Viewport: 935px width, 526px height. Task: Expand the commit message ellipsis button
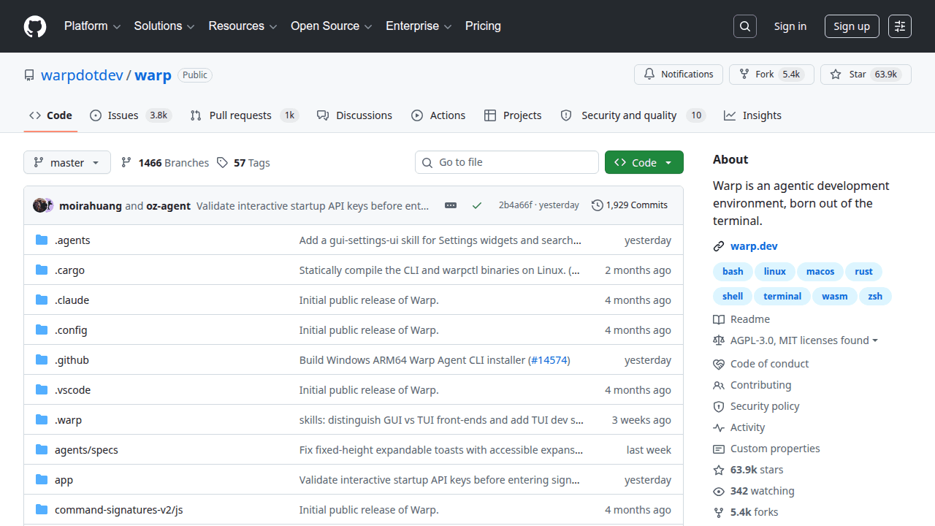point(451,205)
